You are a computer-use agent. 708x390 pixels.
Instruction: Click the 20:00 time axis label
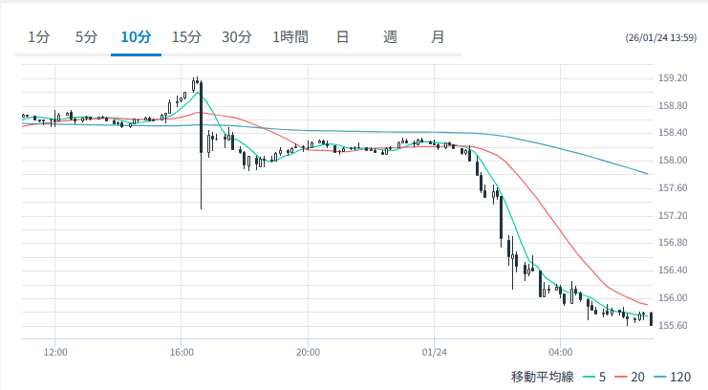tap(308, 353)
